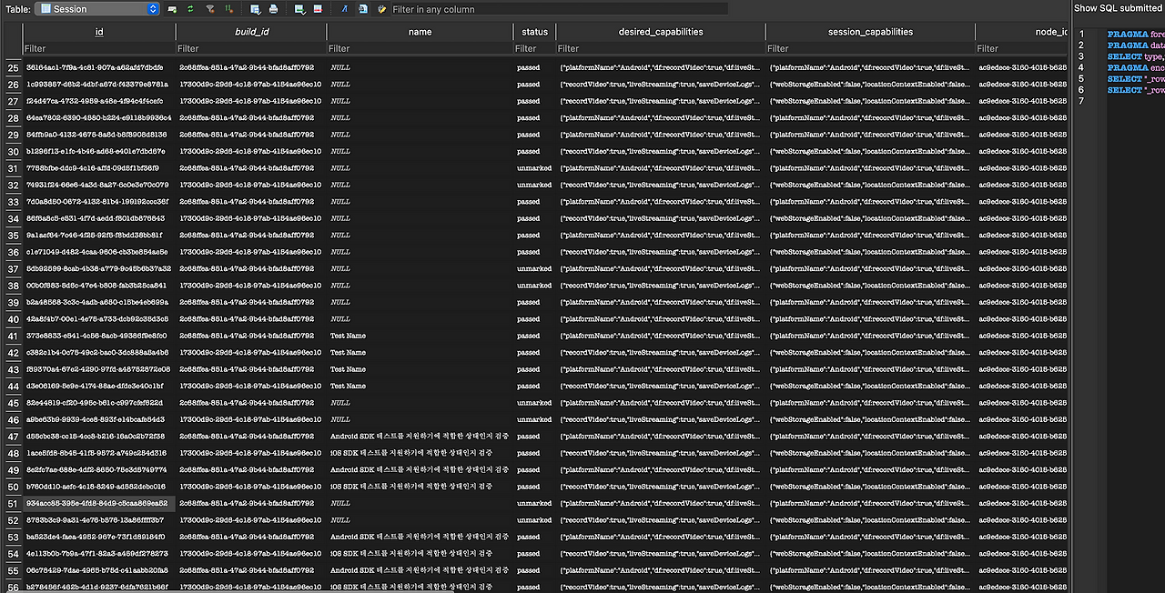The height and width of the screenshot is (593, 1165).
Task: Sort by the desired_capabilities column header
Action: tap(661, 32)
